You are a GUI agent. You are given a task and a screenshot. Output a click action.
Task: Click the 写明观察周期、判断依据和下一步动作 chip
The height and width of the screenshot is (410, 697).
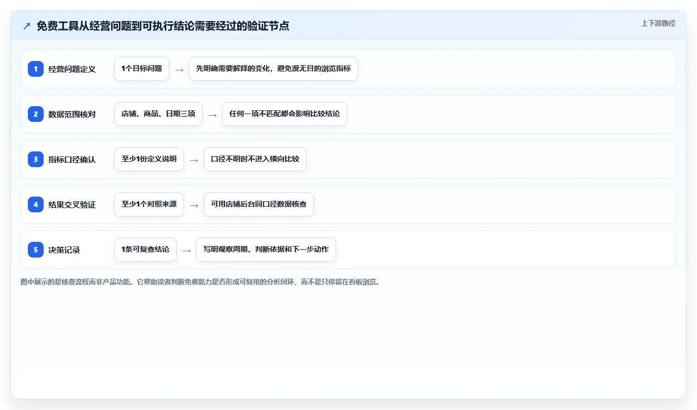(266, 250)
